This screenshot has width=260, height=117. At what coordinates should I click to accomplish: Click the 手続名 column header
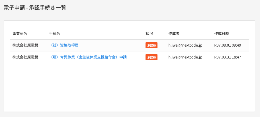point(55,34)
